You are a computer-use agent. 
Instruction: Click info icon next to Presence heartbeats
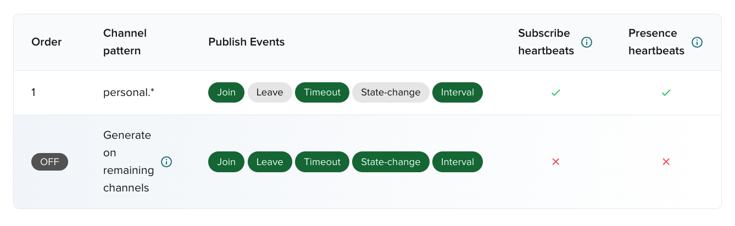(697, 42)
